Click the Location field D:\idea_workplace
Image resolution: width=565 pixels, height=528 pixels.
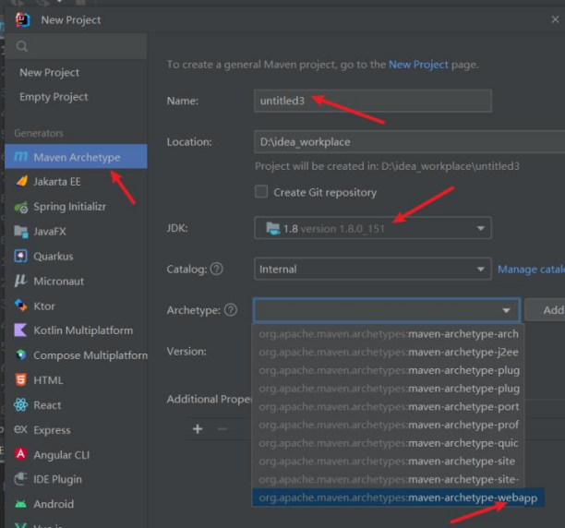point(409,142)
